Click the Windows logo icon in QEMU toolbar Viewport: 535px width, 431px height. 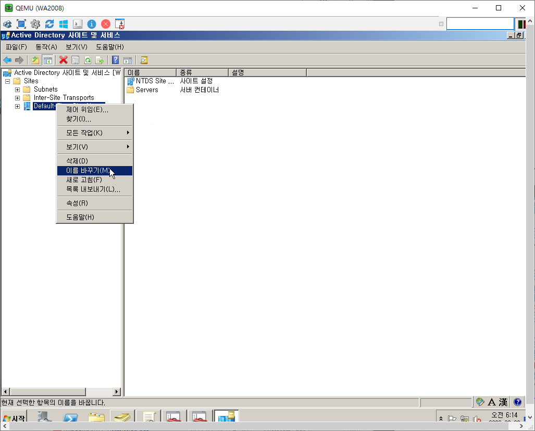coord(64,24)
